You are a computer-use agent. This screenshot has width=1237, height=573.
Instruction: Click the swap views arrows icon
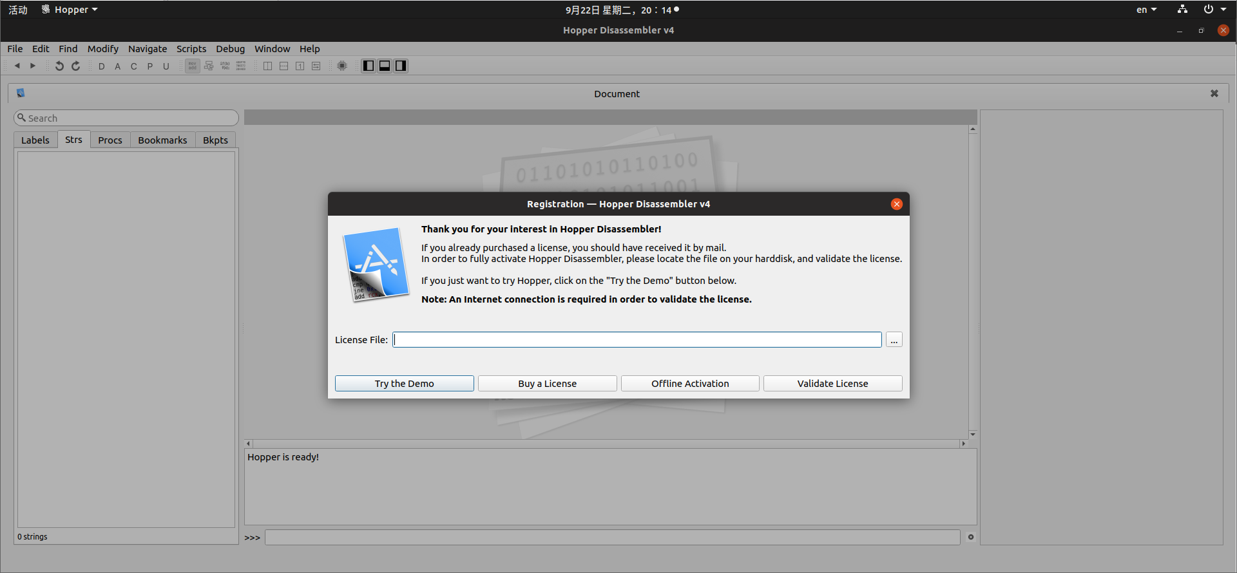pos(316,66)
